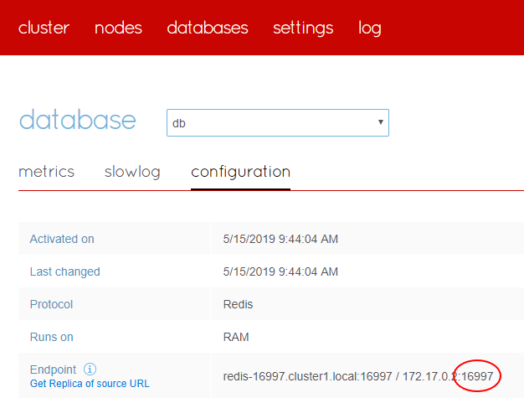Image resolution: width=524 pixels, height=398 pixels.
Task: Click the Last changed row label
Action: [x=64, y=271]
